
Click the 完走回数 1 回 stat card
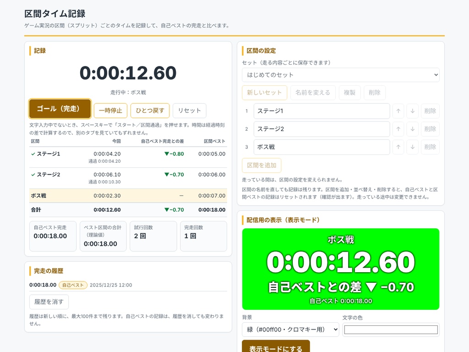point(204,236)
